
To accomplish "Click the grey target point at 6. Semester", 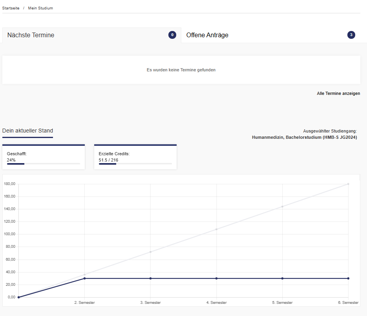I will (x=348, y=184).
